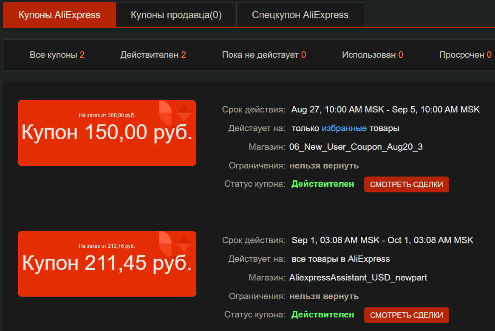
Task: Click СМОТРЕТЬ СДЕЛКИ for 150,00 руб. coupon
Action: click(x=406, y=185)
